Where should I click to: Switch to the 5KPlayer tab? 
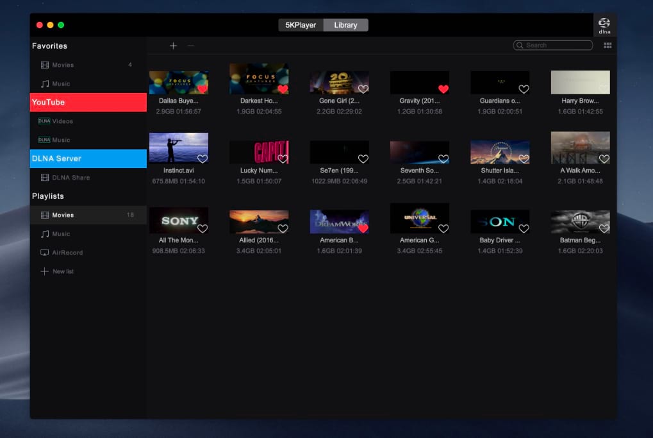point(301,25)
